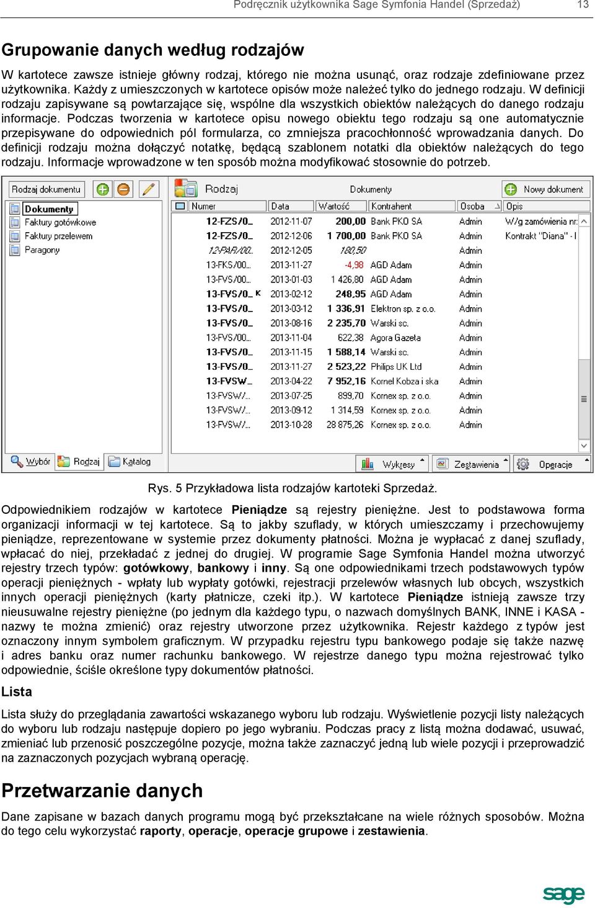Select the row with value 28 875,26
Image resolution: width=595 pixels, height=908 pixels.
376,425
